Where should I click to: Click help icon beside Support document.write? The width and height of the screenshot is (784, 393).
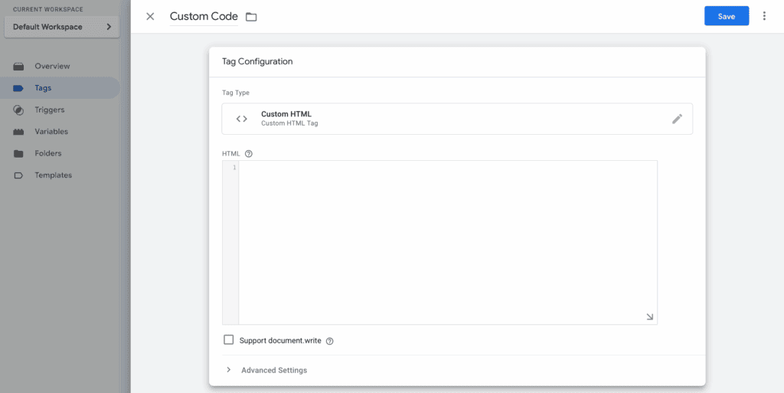(x=329, y=342)
